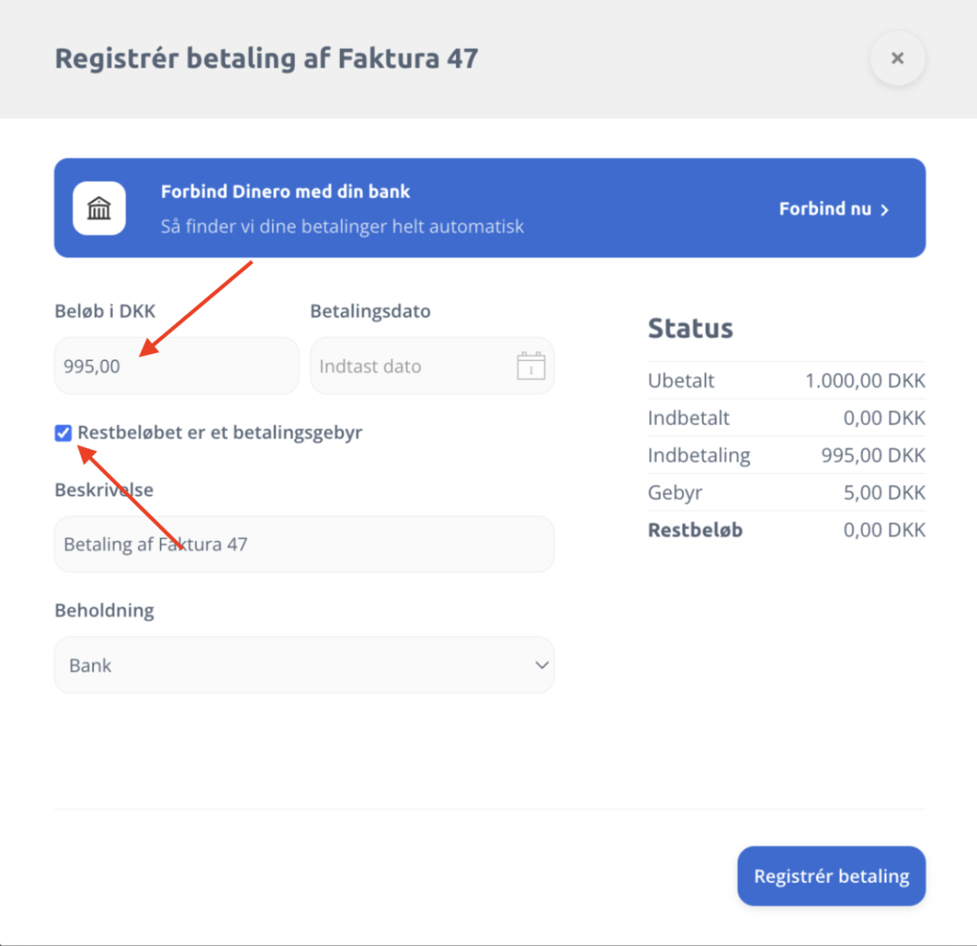Click the "Beholdning" field label
The image size is (977, 946).
pyautogui.click(x=104, y=610)
